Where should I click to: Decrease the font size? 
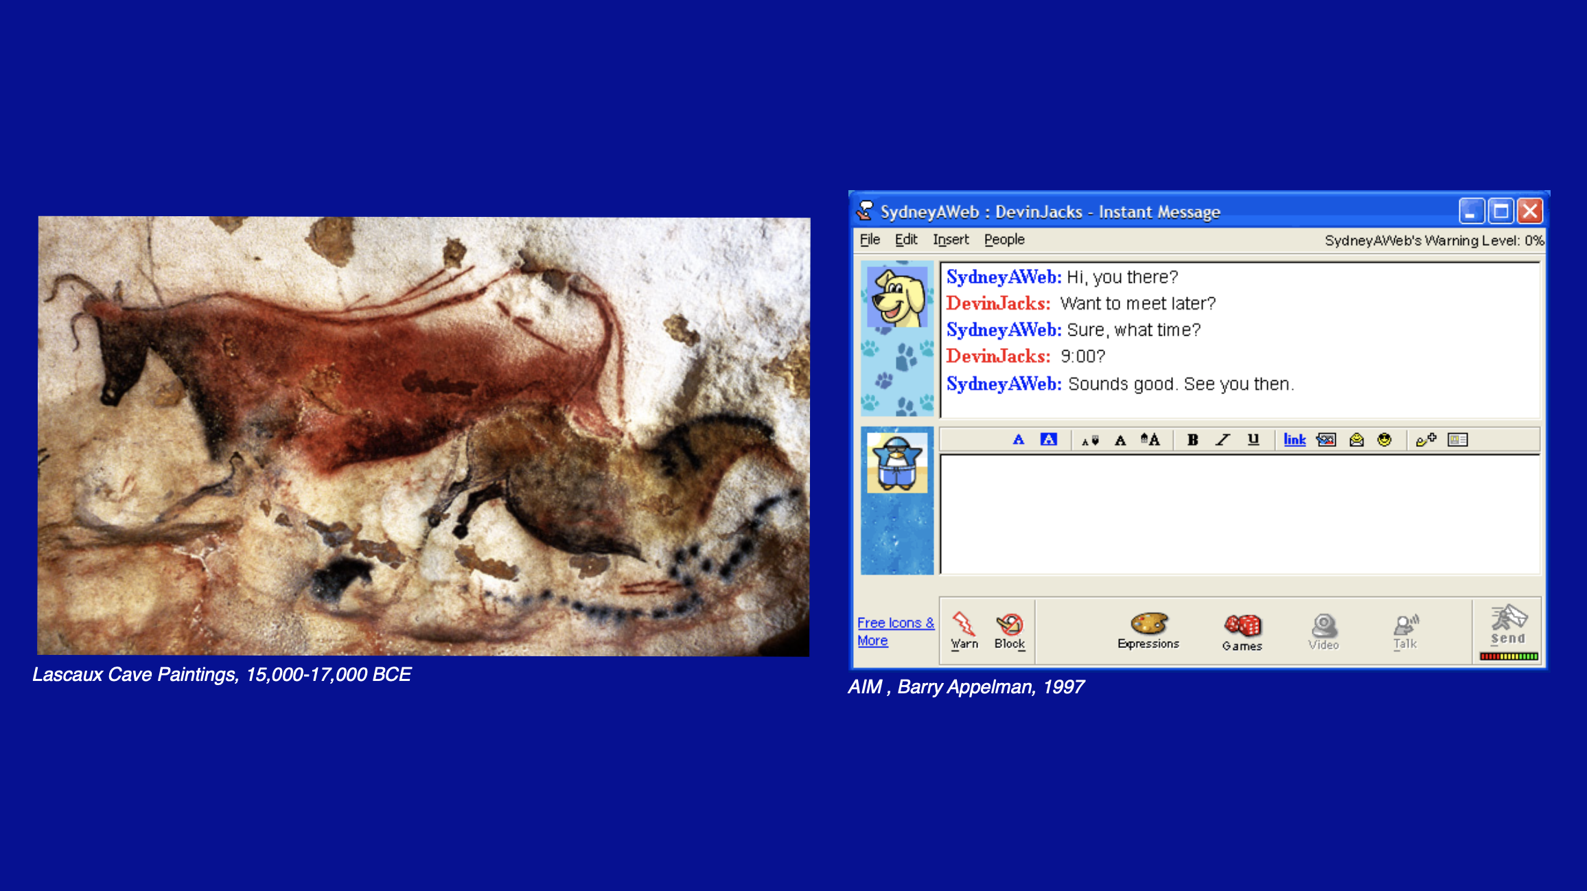1090,440
